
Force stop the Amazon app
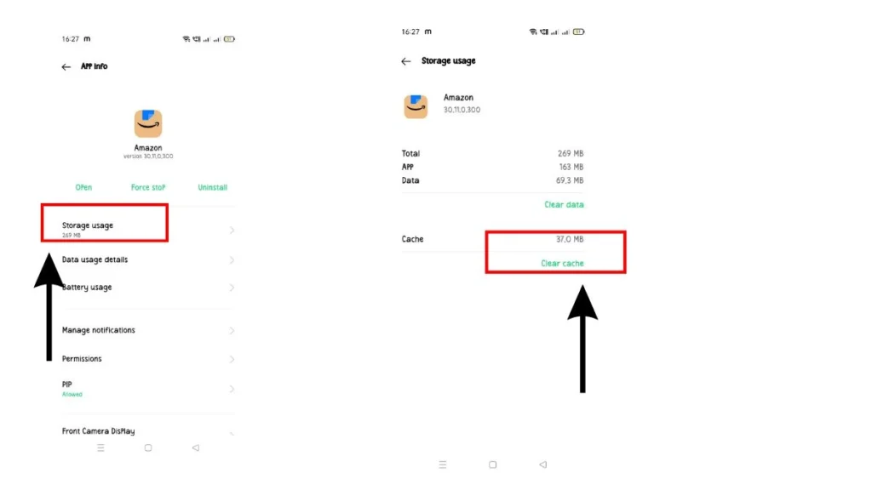coord(148,187)
